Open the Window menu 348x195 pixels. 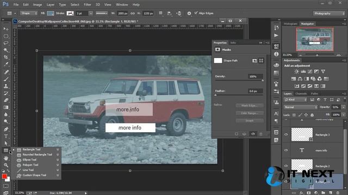[x=122, y=4]
